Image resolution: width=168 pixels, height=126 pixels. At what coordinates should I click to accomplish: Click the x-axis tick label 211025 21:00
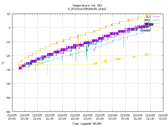click(x=37, y=117)
